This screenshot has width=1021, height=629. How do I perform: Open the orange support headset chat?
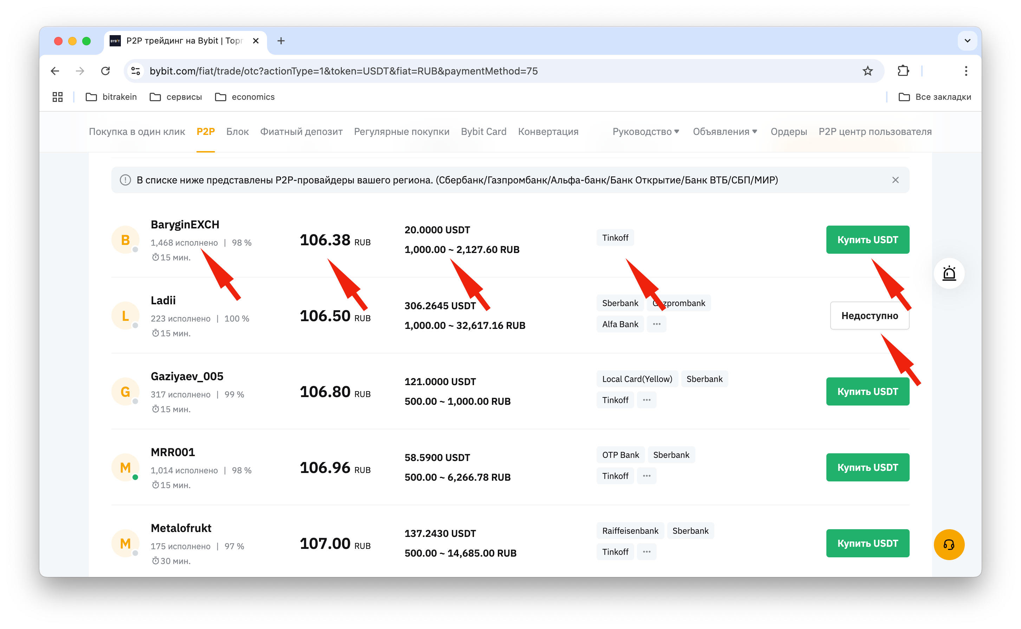point(949,545)
